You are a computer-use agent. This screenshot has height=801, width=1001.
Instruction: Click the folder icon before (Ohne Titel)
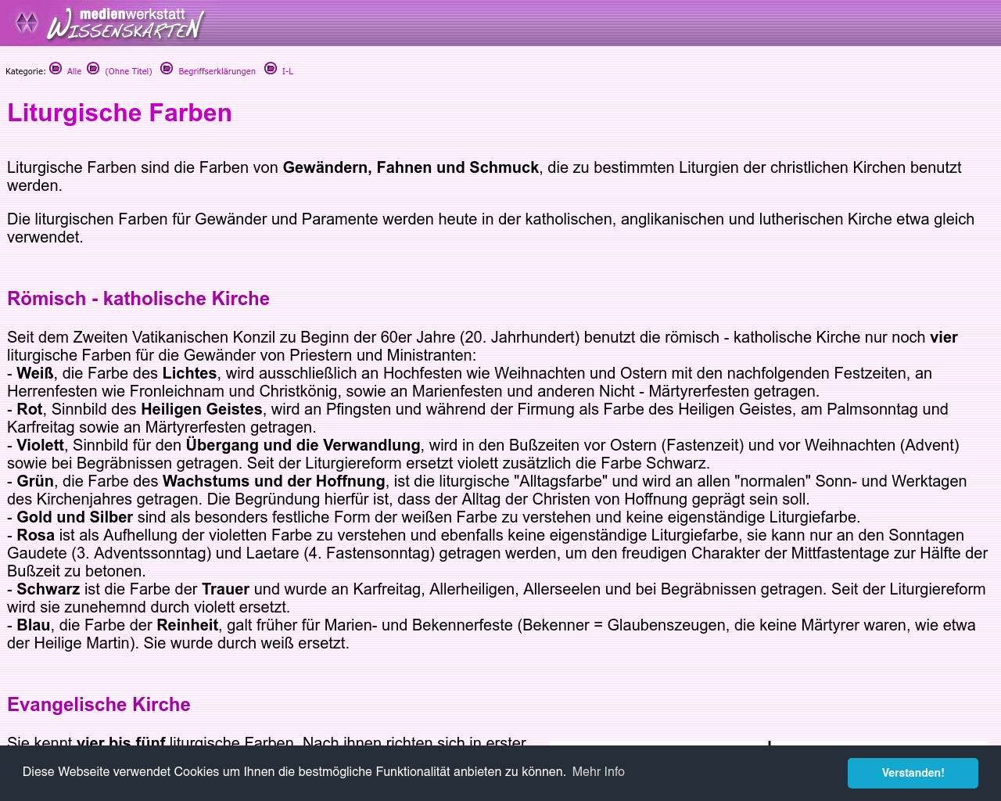coord(93,68)
